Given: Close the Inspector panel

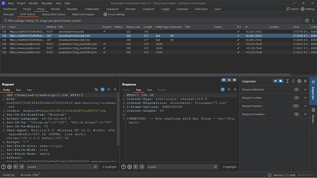Looking at the screenshot, I should (x=305, y=81).
